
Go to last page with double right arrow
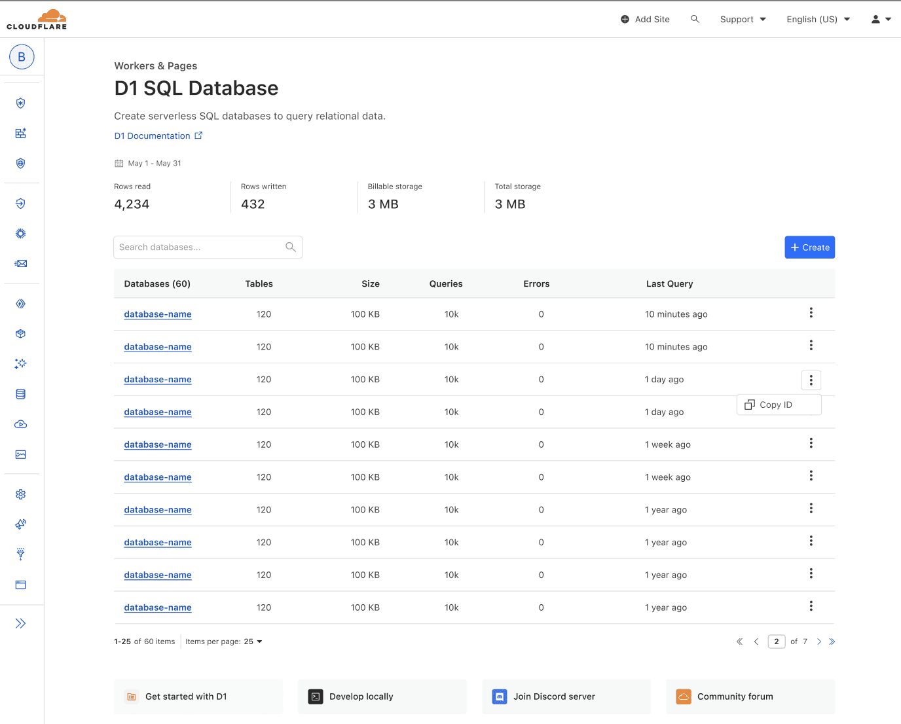tap(832, 642)
